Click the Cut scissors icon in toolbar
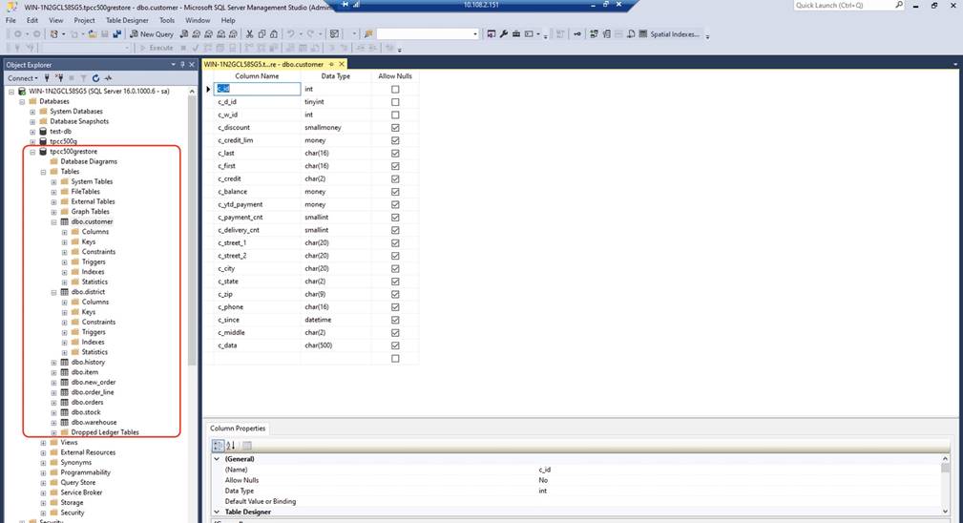 (x=249, y=34)
